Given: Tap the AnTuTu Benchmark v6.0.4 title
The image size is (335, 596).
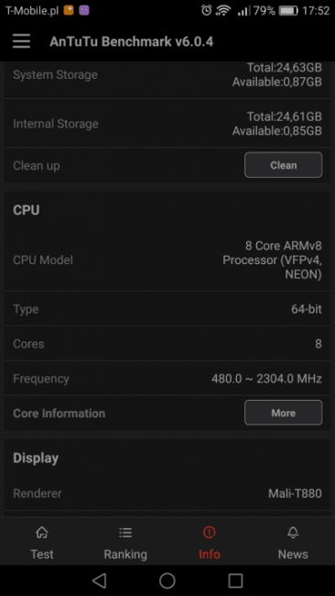Looking at the screenshot, I should point(131,41).
